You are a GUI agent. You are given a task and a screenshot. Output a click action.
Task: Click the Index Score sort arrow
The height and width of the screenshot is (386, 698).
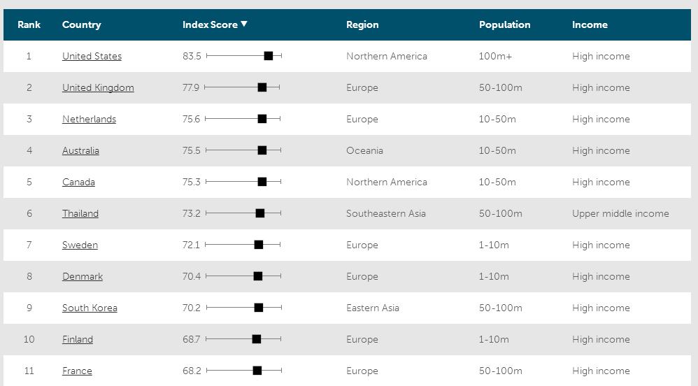click(x=244, y=24)
